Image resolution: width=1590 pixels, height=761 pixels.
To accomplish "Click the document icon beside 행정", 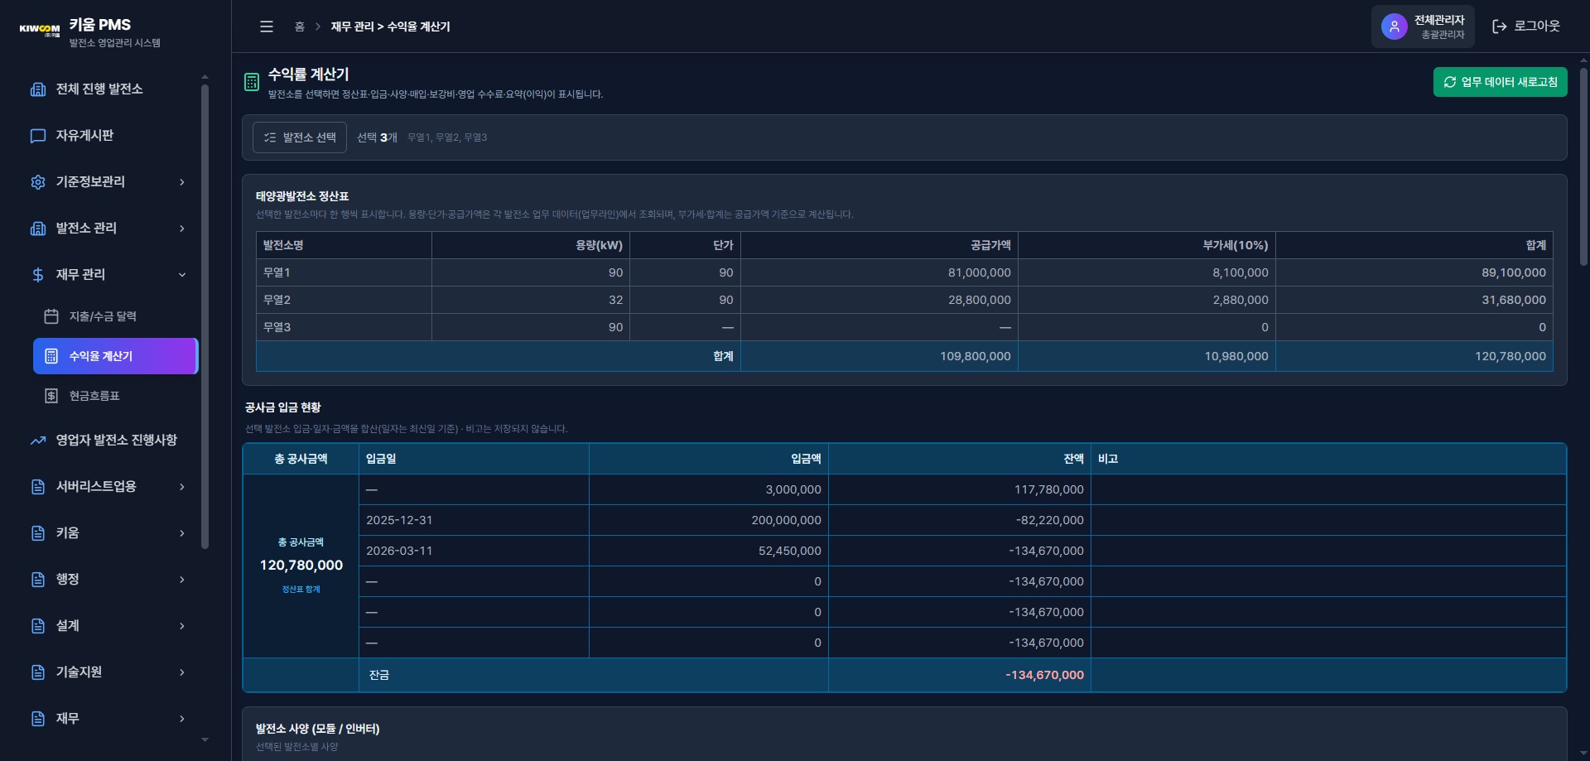I will [x=38, y=580].
